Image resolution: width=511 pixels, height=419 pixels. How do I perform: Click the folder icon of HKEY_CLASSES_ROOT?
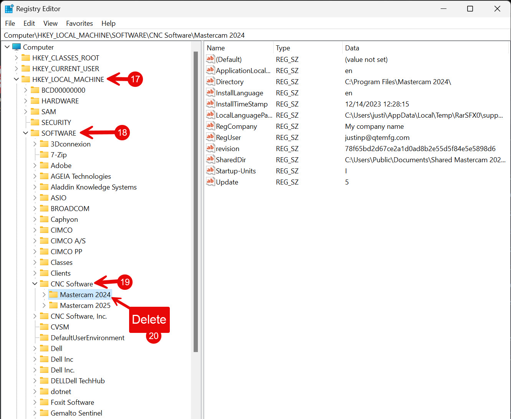coord(26,58)
